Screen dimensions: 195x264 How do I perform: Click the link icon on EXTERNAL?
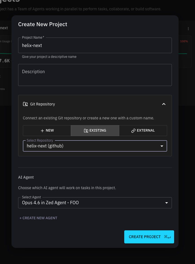pos(133,130)
